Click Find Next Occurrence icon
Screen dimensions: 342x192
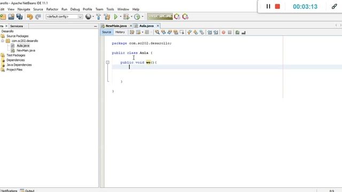pyautogui.click(x=169, y=33)
